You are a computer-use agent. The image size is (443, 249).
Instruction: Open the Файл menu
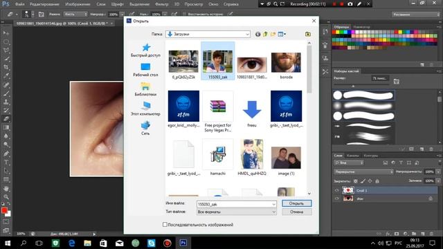[x=19, y=4]
